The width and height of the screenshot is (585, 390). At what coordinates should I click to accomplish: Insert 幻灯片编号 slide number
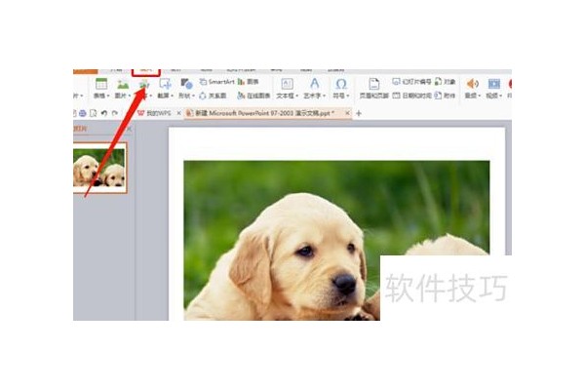pyautogui.click(x=411, y=82)
